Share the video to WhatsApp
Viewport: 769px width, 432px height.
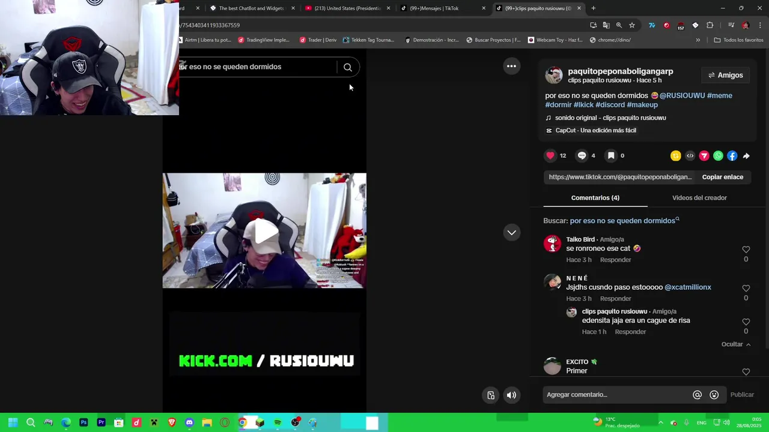718,156
